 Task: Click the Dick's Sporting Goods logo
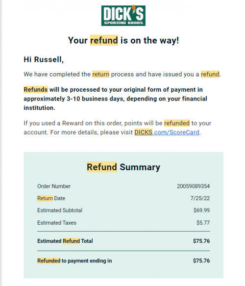coord(123,16)
